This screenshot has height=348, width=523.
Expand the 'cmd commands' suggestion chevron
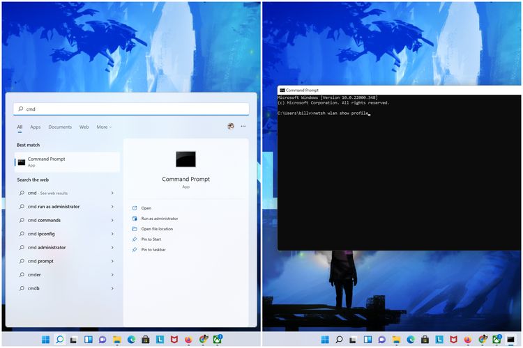112,221
